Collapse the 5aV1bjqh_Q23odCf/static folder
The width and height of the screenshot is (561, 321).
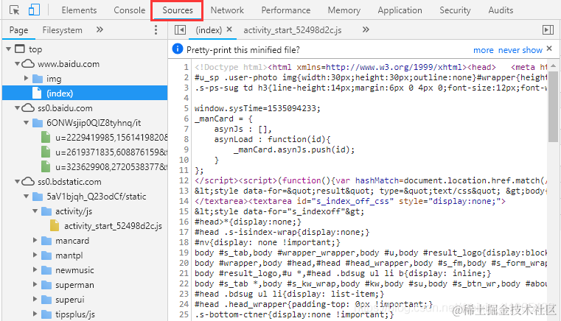click(x=26, y=197)
